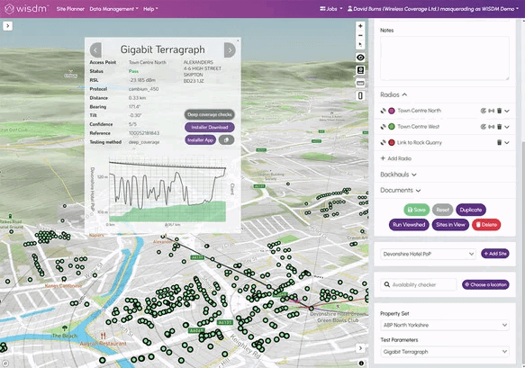
Task: Collapse the Radios section
Action: coord(394,94)
